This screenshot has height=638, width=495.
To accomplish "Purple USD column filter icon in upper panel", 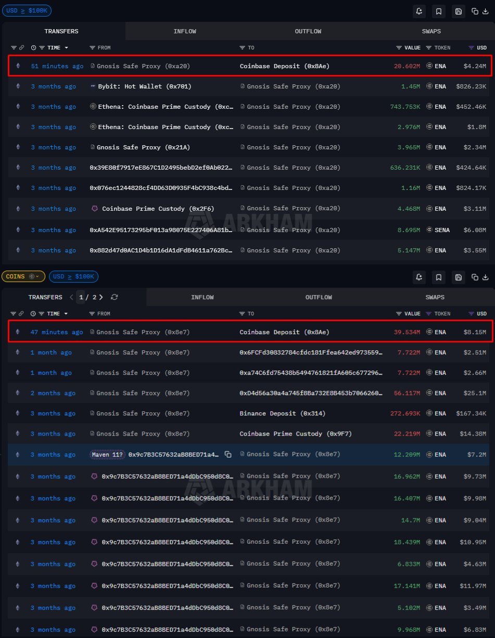I will click(x=472, y=48).
